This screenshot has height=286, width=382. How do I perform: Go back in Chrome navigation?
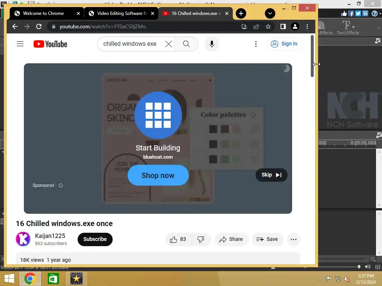(x=15, y=26)
